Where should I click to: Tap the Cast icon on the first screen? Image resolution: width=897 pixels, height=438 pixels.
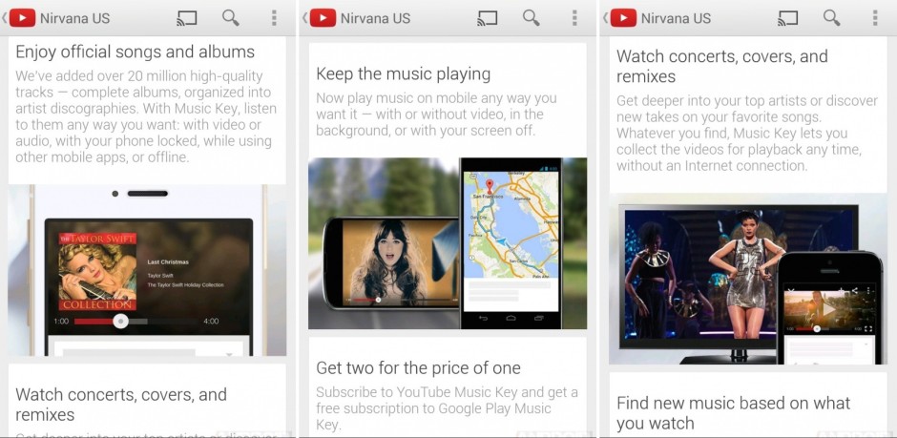tap(187, 18)
